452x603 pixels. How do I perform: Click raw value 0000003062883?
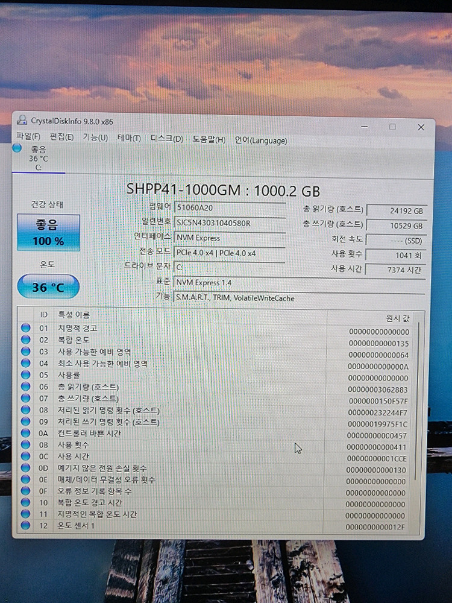pos(377,390)
